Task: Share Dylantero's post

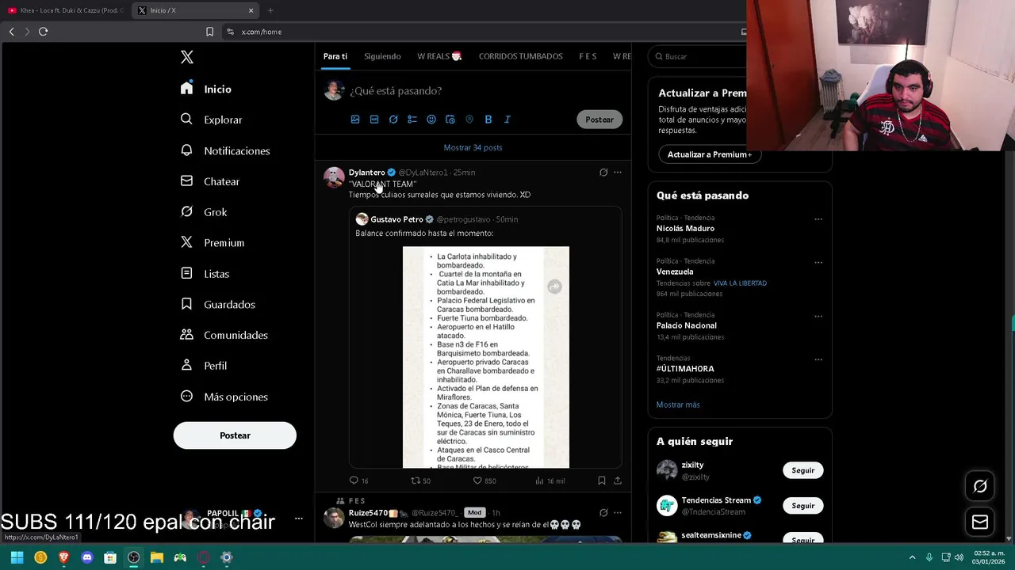Action: coord(618,481)
